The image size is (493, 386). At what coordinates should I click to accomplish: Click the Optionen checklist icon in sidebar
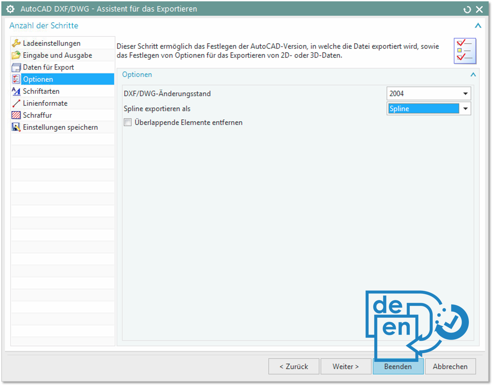pyautogui.click(x=16, y=79)
